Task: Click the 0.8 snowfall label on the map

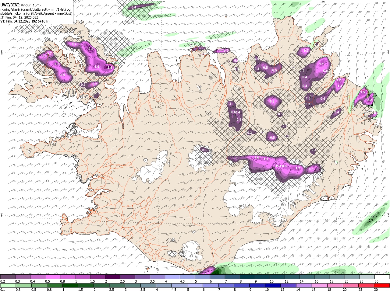Action: pyautogui.click(x=272, y=101)
